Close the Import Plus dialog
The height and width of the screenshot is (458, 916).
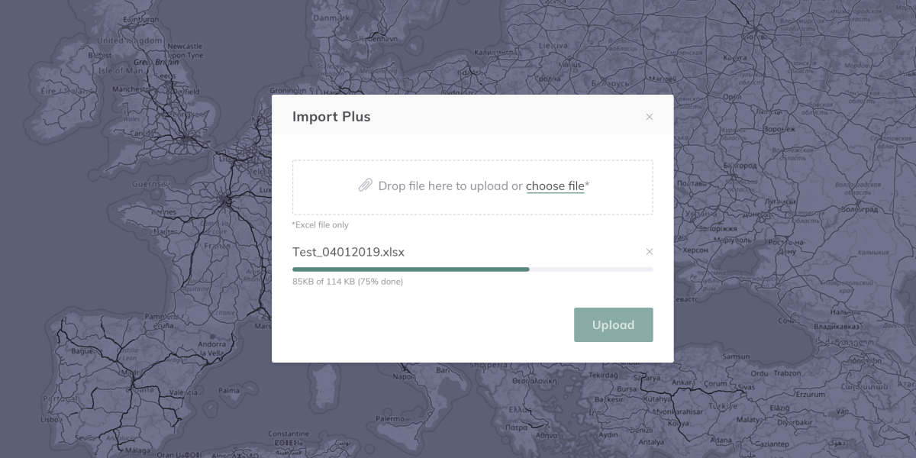pos(650,117)
